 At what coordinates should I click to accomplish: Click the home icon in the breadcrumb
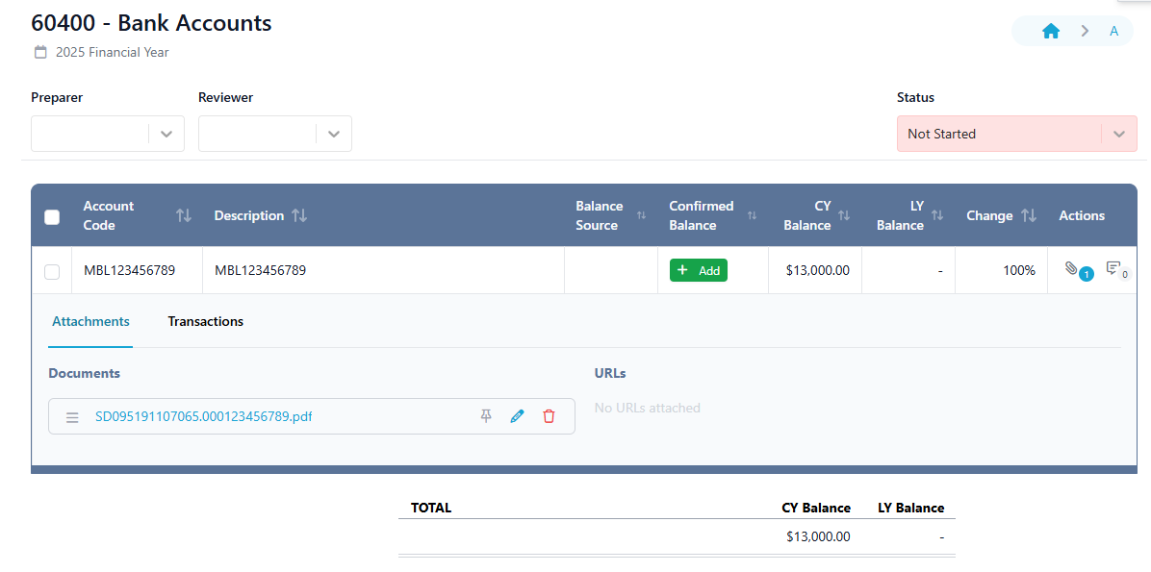tap(1050, 30)
